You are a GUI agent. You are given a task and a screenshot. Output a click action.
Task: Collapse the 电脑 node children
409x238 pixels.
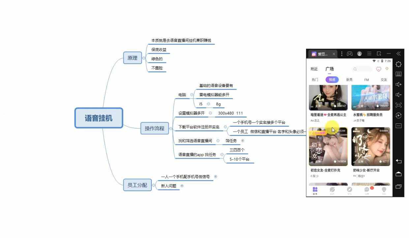[192, 95]
